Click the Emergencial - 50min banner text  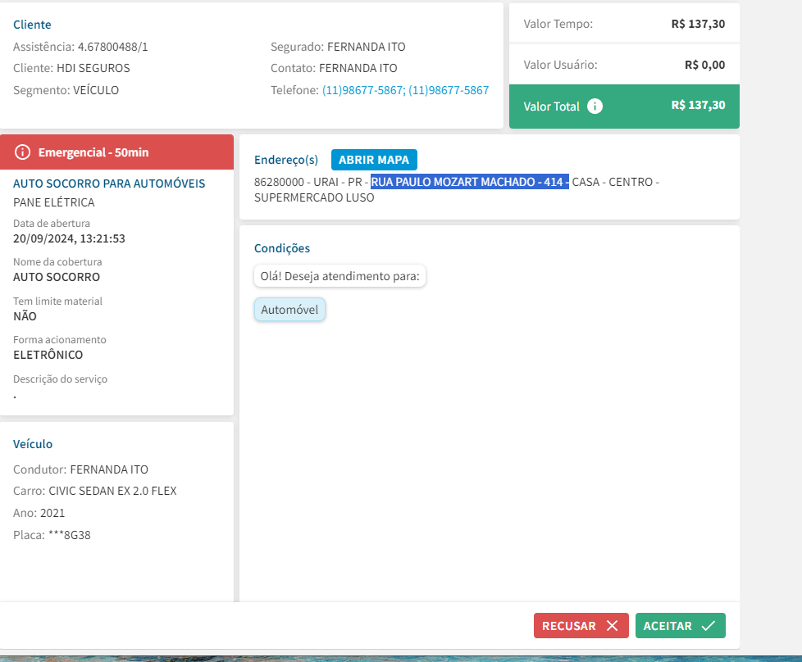(x=93, y=152)
